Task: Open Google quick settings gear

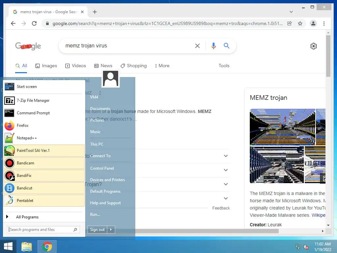Action: 314,46
